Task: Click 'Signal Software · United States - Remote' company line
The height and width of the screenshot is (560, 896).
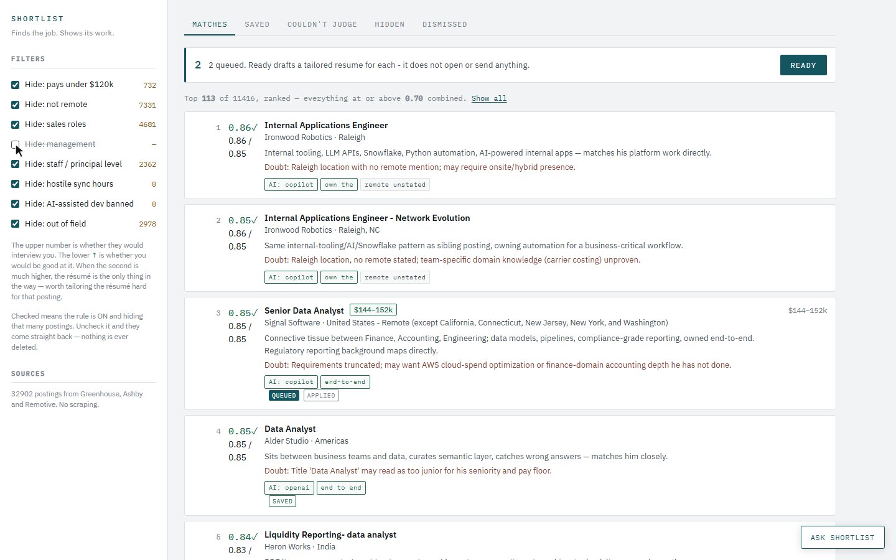Action: [x=466, y=323]
